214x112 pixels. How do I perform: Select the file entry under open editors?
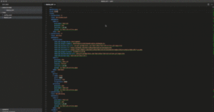click(x=21, y=10)
